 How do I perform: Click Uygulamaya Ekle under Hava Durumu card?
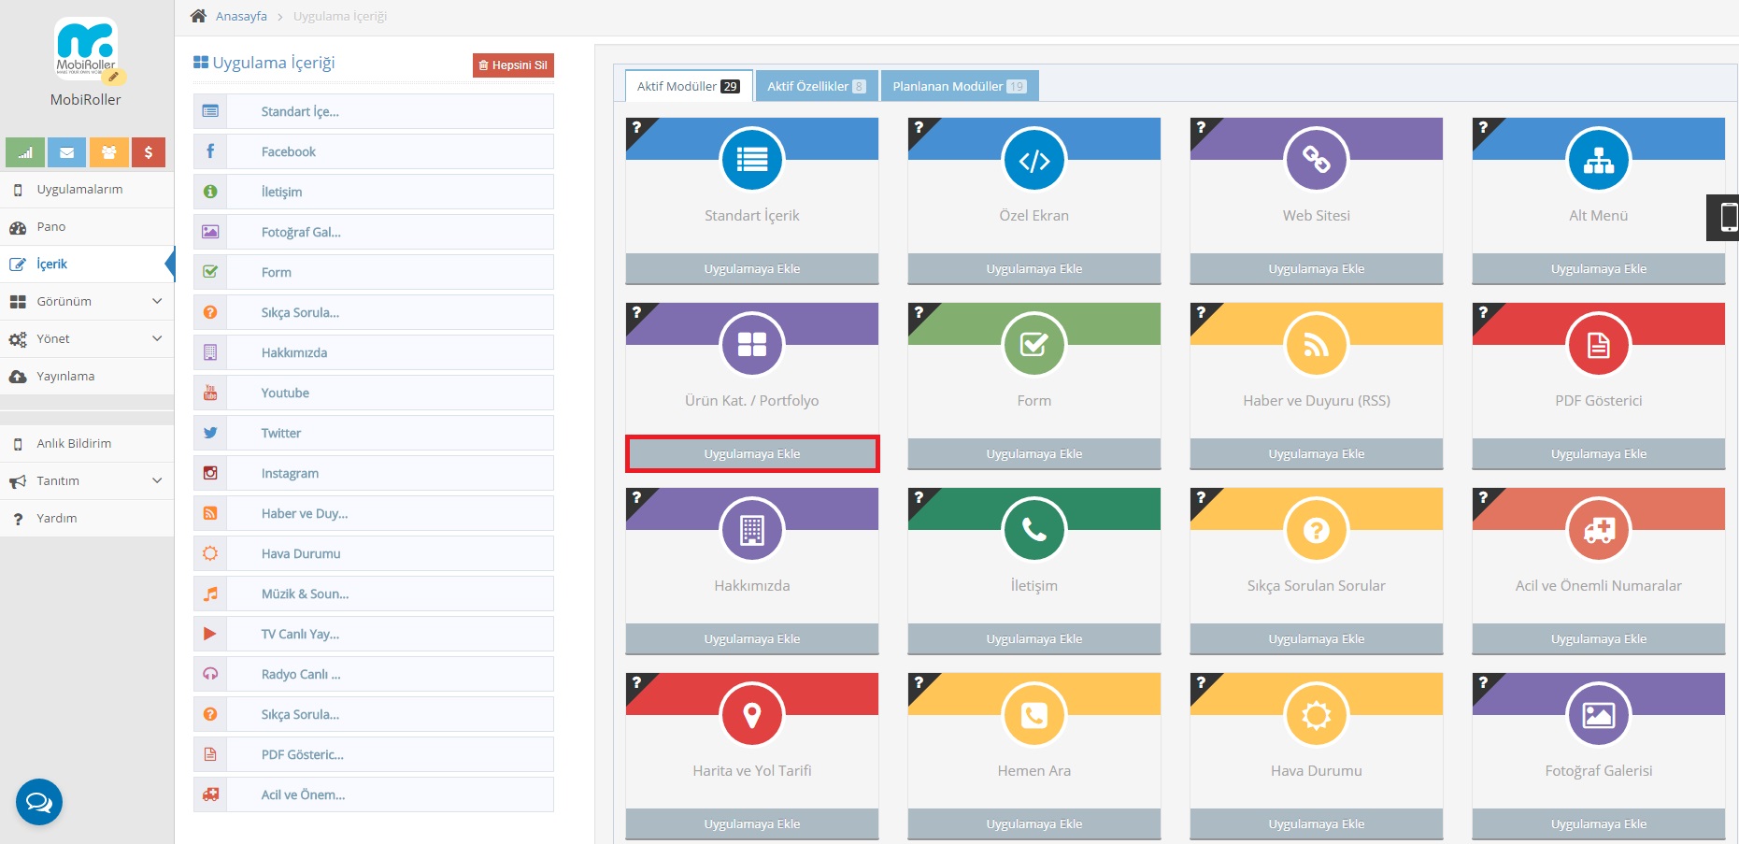[1316, 824]
